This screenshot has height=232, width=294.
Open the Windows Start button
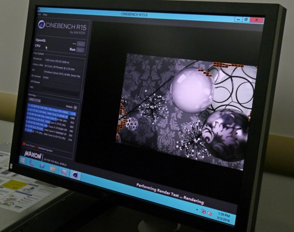pyautogui.click(x=22, y=160)
